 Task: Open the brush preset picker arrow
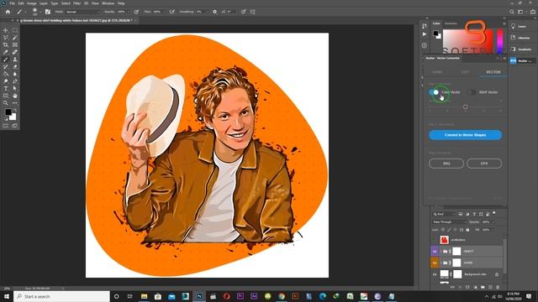pos(40,12)
